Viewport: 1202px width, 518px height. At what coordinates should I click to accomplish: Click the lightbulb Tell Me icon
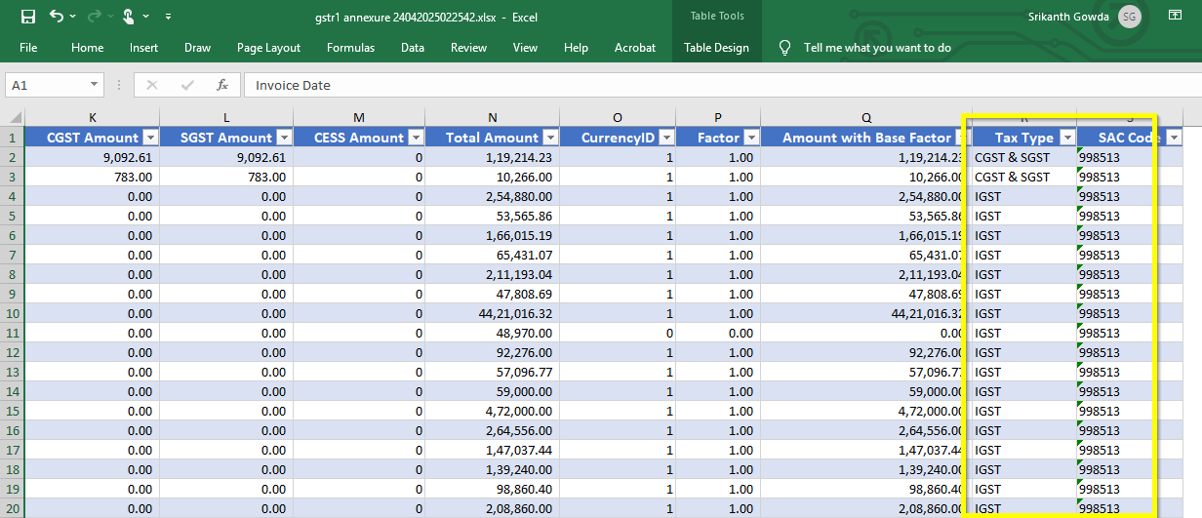pos(784,48)
